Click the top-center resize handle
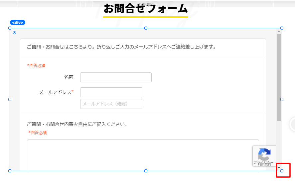This screenshot has height=184, width=295. 146,28
